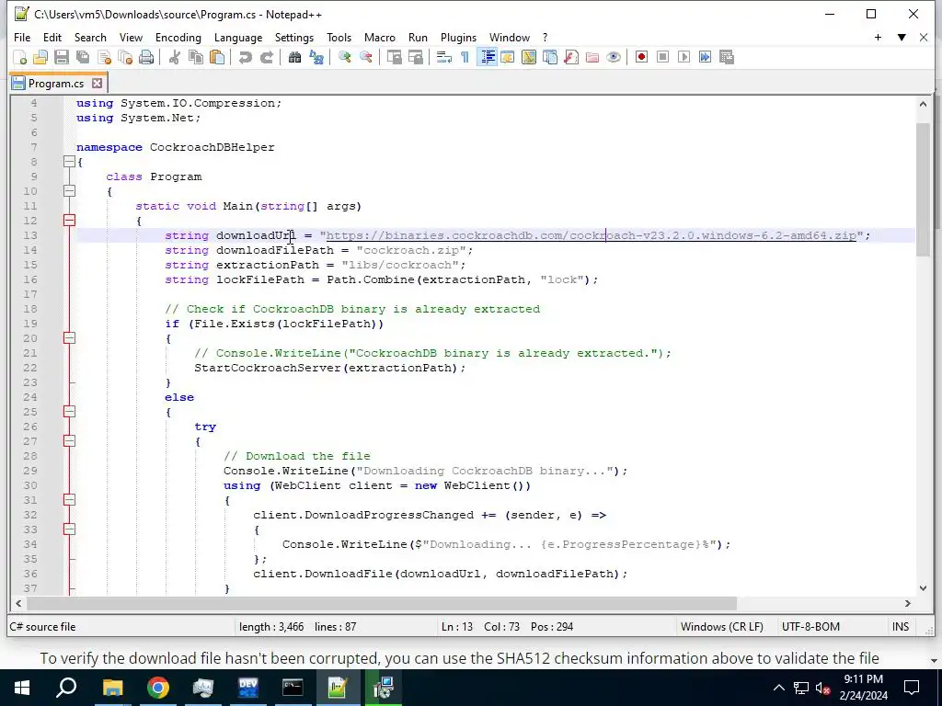The image size is (942, 706).
Task: Redo the last edit
Action: click(x=266, y=57)
